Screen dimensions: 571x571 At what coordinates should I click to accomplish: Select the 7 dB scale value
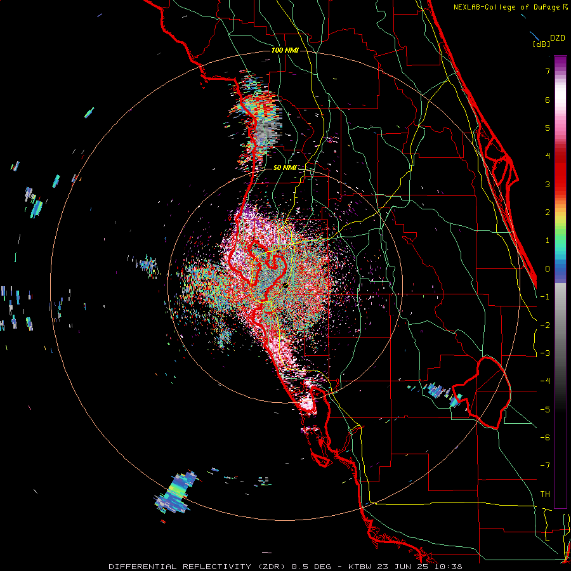548,71
